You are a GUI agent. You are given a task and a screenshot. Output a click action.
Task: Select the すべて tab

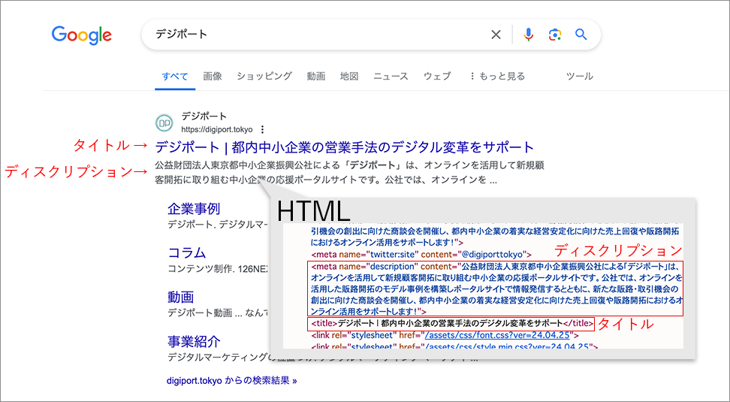point(175,76)
